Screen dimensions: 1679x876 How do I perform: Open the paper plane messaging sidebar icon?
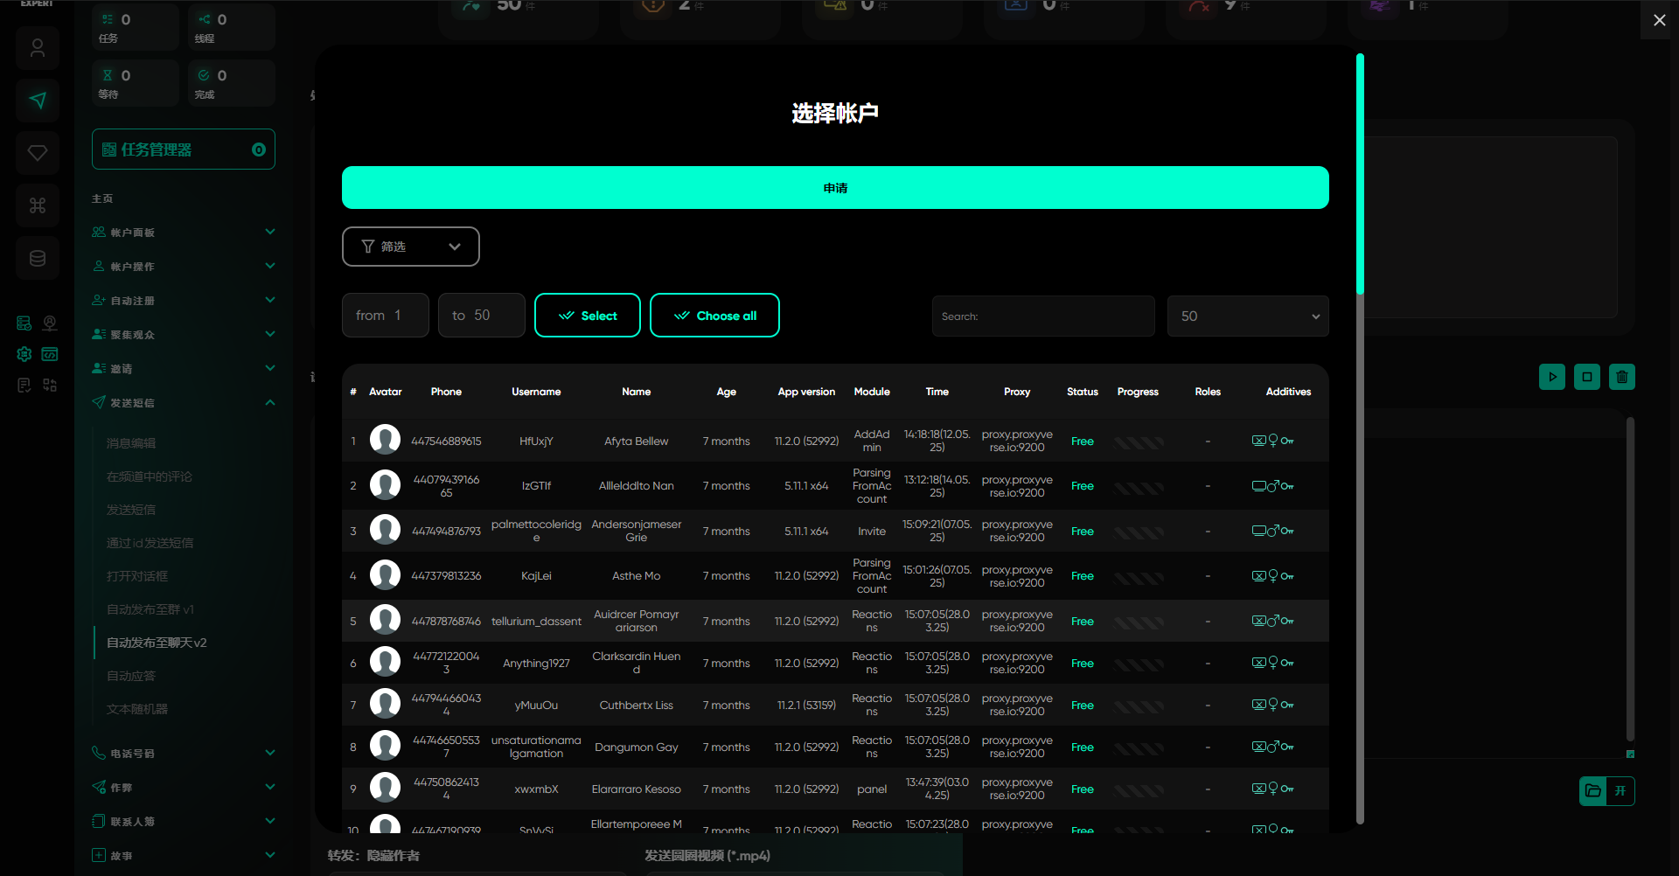tap(38, 101)
